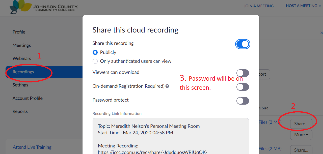Open the Webinars section
The height and width of the screenshot is (154, 323).
pyautogui.click(x=22, y=58)
